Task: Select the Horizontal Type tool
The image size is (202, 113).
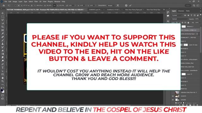Action: tap(3, 67)
